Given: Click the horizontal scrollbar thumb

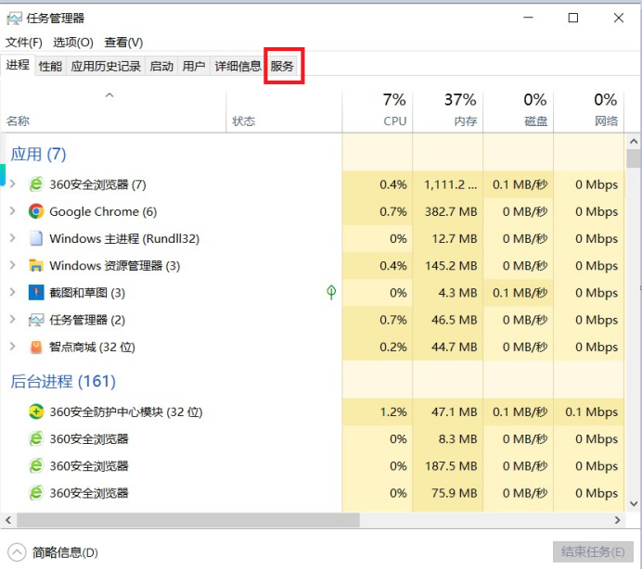Looking at the screenshot, I should [188, 520].
